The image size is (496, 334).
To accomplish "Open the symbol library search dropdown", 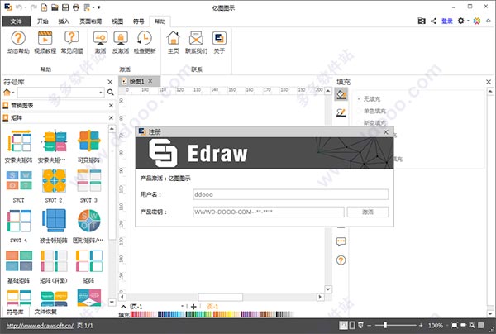I will (x=101, y=93).
